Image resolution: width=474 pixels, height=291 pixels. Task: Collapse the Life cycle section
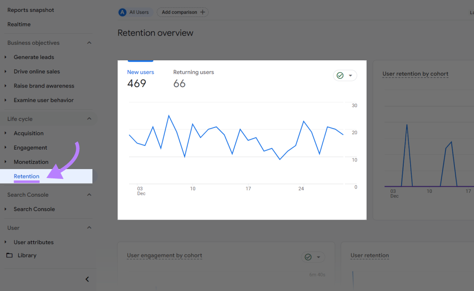pyautogui.click(x=89, y=119)
